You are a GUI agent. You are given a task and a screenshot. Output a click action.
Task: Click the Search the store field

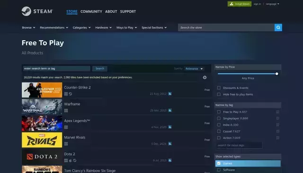pyautogui.click(x=226, y=27)
